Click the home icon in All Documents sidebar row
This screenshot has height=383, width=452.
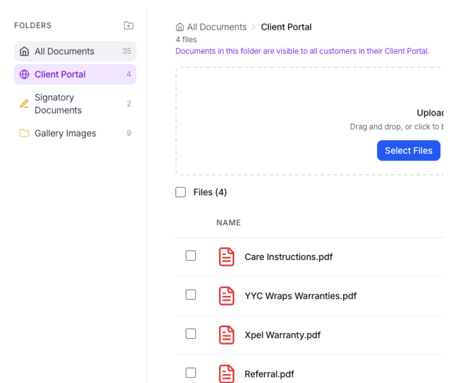24,51
